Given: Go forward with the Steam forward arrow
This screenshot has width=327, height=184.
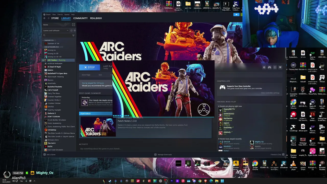Looking at the screenshot, I should pyautogui.click(x=49, y=18).
